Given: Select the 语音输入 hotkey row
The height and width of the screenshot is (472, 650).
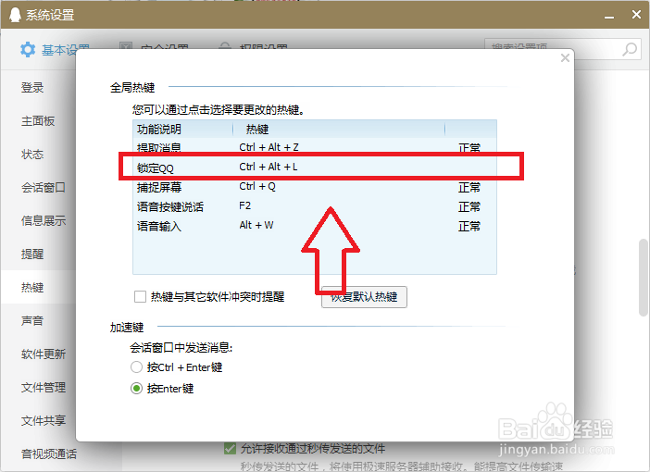Looking at the screenshot, I should (x=315, y=226).
